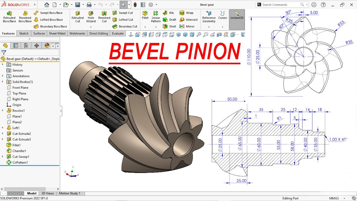The image size is (357, 201).
Task: Select the Revolved Cut tool
Action: point(104,17)
